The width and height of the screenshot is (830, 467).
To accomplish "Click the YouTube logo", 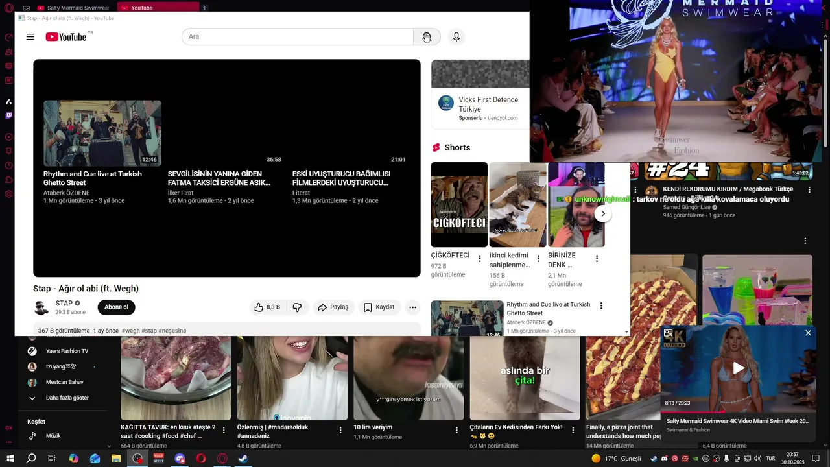I will point(65,37).
